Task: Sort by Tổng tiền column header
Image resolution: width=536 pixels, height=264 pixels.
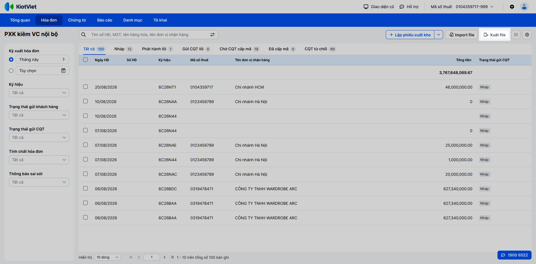Action: pyautogui.click(x=463, y=60)
